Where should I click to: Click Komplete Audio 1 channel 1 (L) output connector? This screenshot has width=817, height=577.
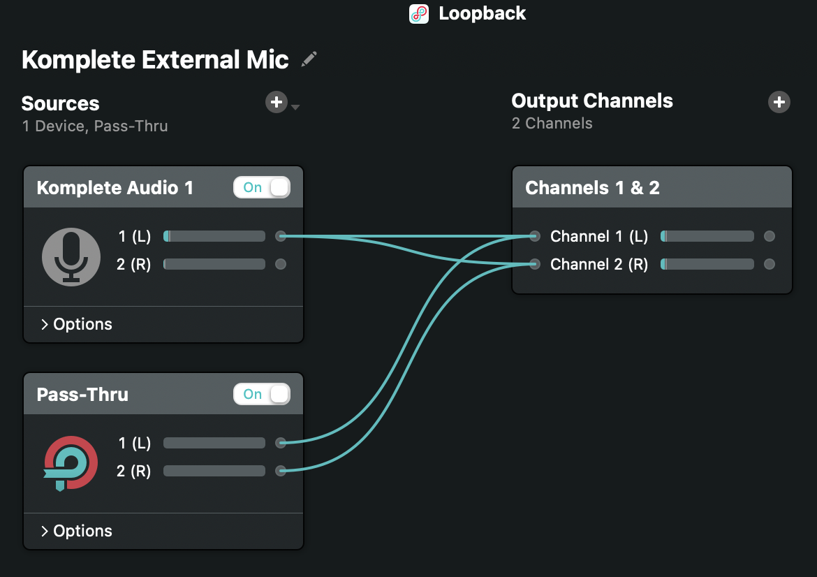click(x=281, y=236)
